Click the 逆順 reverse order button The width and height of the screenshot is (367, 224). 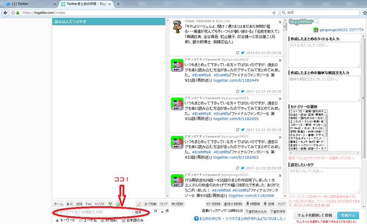(269, 204)
